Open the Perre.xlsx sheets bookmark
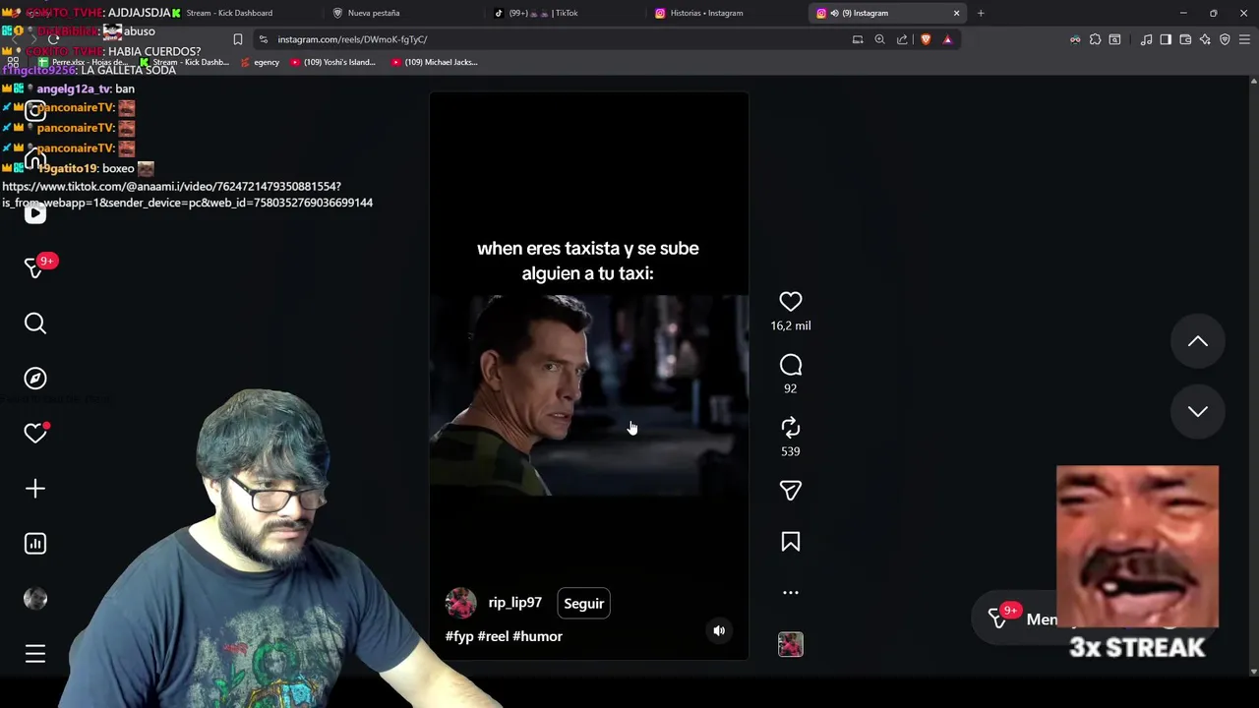This screenshot has width=1259, height=708. coord(84,62)
